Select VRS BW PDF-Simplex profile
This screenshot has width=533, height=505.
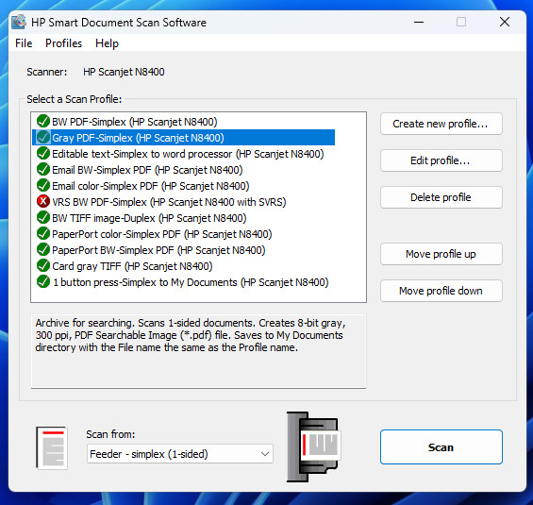(169, 202)
